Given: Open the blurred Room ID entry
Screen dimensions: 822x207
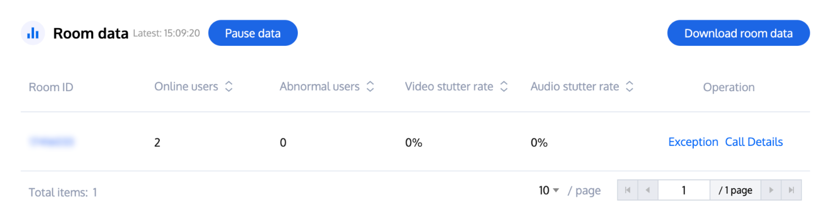Looking at the screenshot, I should pyautogui.click(x=52, y=142).
